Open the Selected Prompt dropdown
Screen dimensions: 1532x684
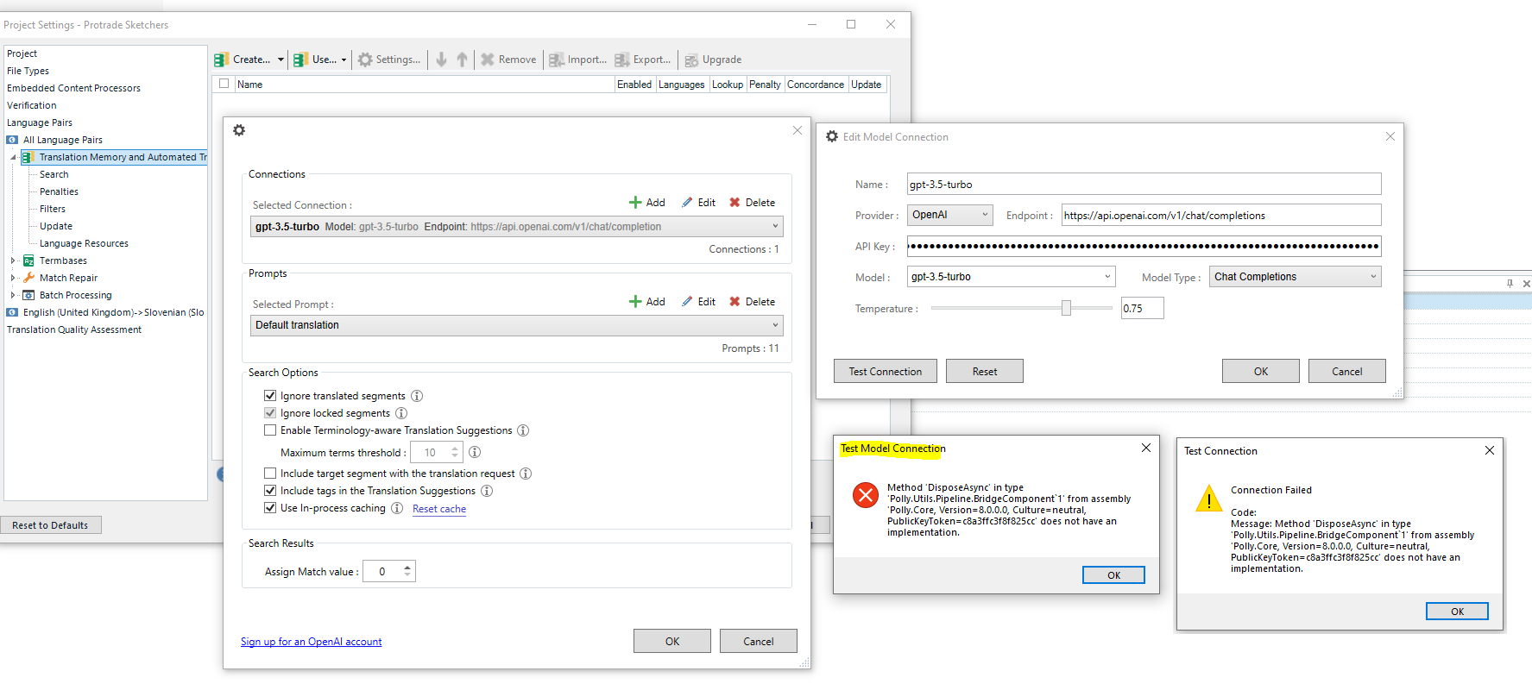(516, 325)
